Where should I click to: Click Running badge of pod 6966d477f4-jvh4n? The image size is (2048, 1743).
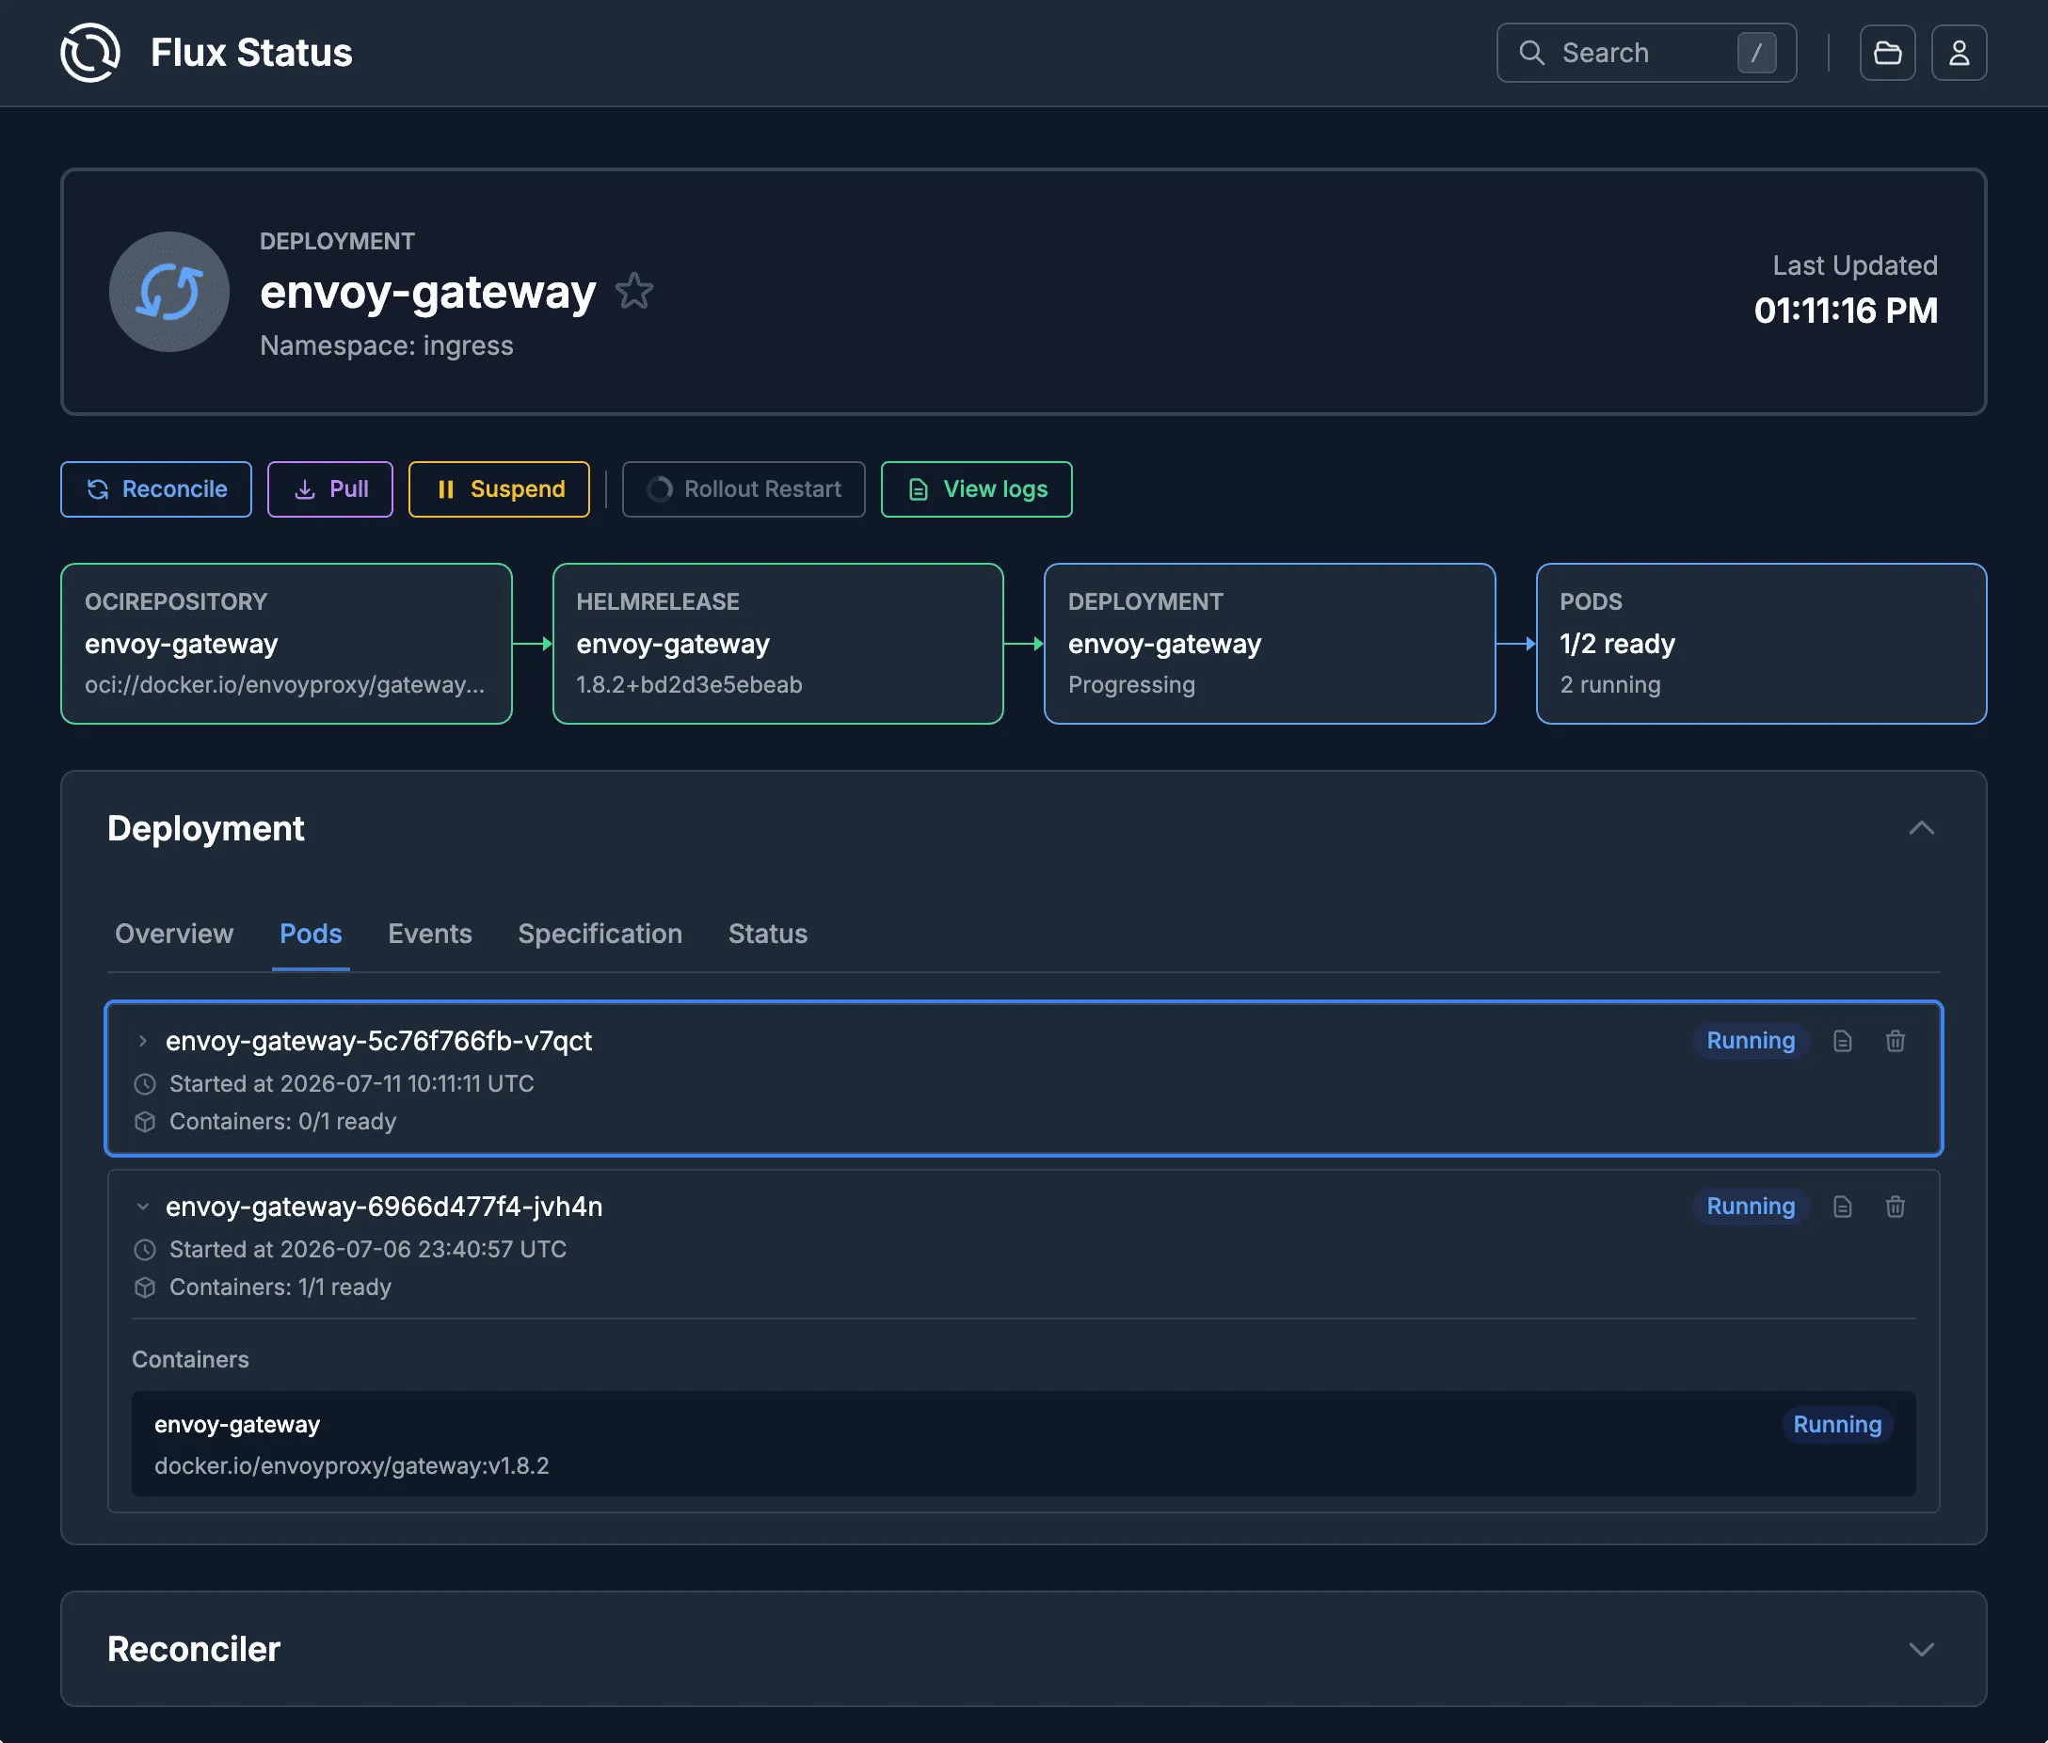pyautogui.click(x=1750, y=1207)
